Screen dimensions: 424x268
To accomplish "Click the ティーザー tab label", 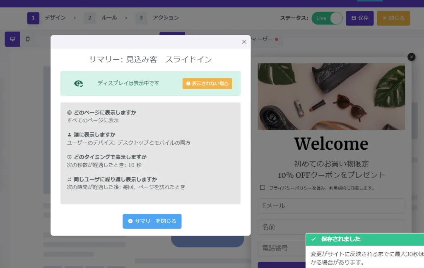I will point(262,39).
